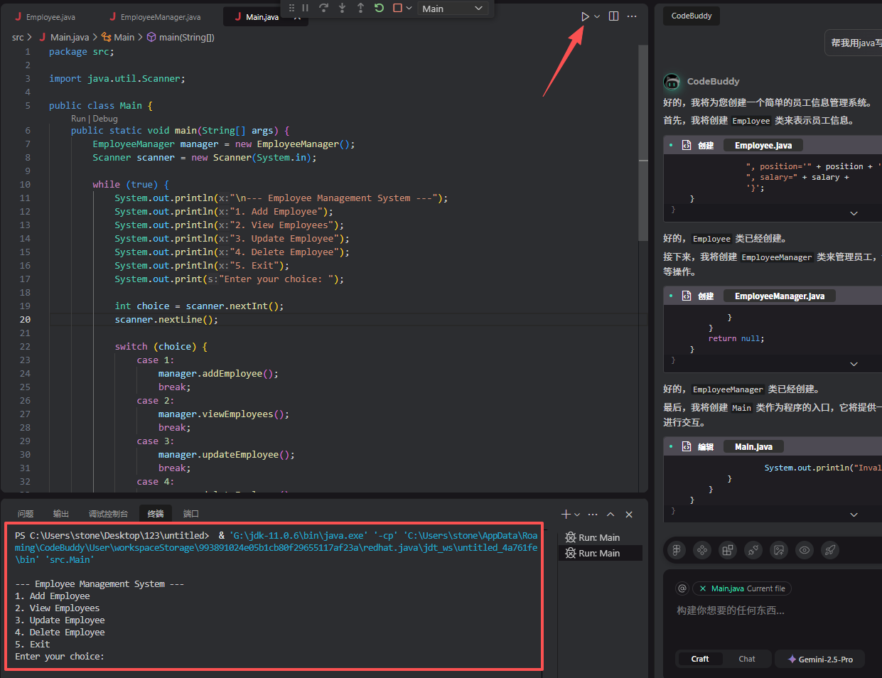The image size is (882, 678).
Task: Click the four-diamonds component icon in CodeBuddy
Action: pyautogui.click(x=702, y=549)
